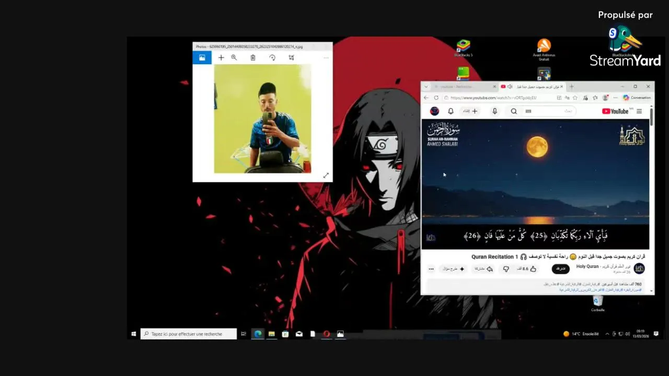Viewport: 669px width, 376px height.
Task: Click the Ask question sparkle button
Action: pos(454,269)
